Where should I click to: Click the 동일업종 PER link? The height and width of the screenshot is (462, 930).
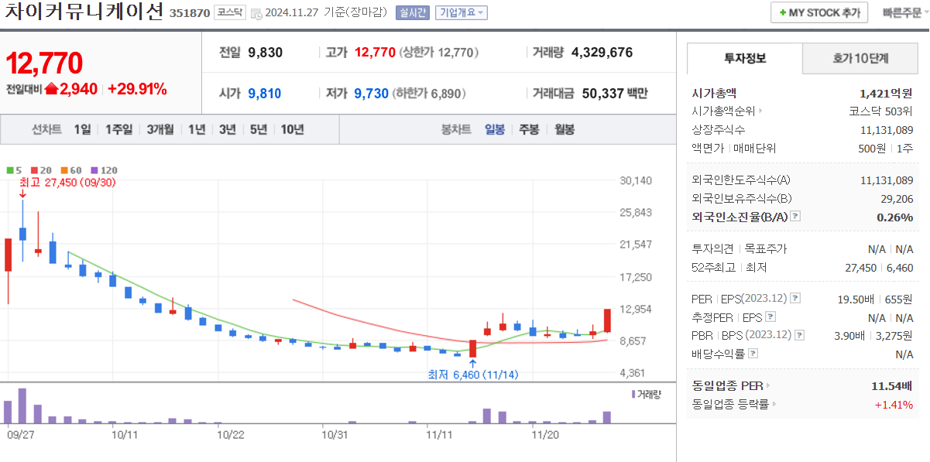click(727, 385)
